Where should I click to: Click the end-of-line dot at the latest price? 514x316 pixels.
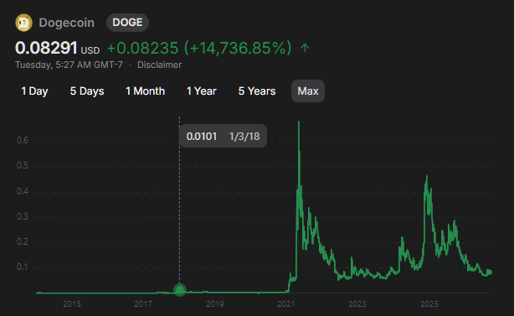pos(490,272)
